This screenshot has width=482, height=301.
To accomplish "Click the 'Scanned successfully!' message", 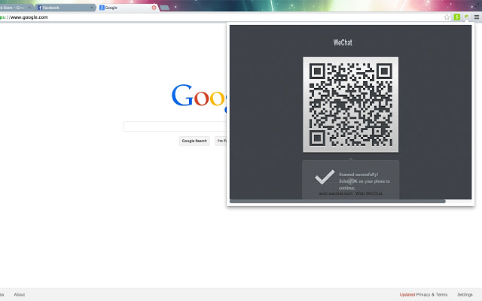I will [358, 175].
